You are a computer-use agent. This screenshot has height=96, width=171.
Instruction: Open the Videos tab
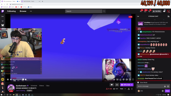[x=41, y=86]
